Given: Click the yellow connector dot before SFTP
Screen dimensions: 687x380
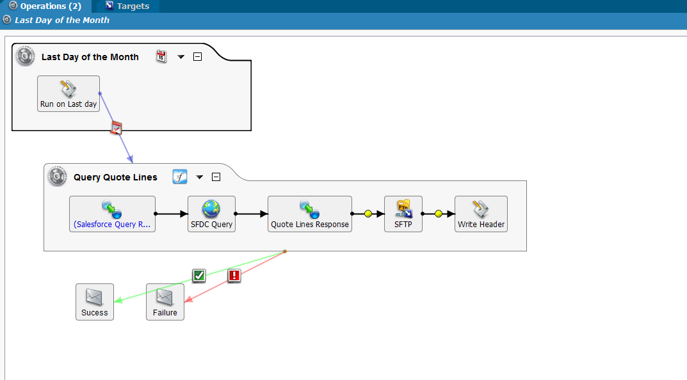Looking at the screenshot, I should [368, 214].
